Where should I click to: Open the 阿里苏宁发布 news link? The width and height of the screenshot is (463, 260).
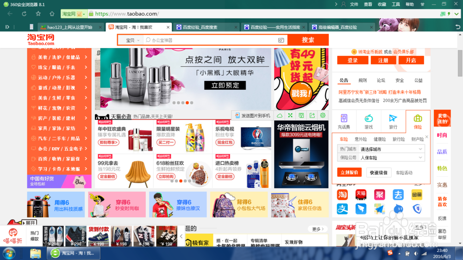(380, 92)
